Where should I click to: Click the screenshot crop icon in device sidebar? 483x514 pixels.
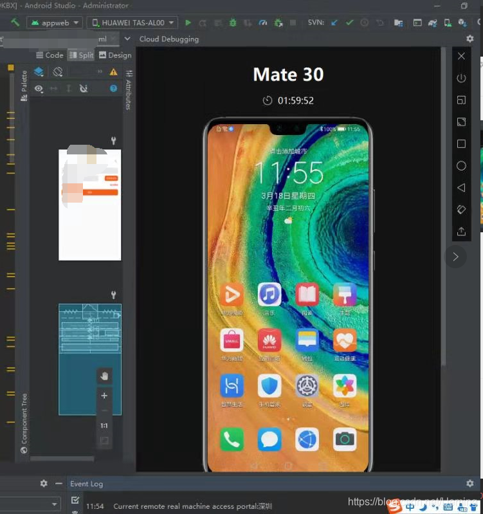coord(461,100)
